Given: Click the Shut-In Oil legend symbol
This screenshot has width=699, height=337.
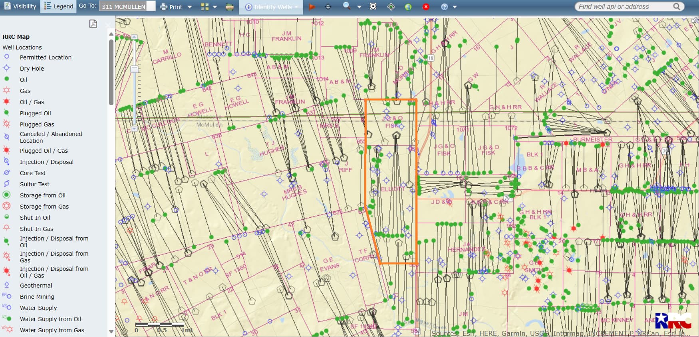Looking at the screenshot, I should tap(6, 217).
